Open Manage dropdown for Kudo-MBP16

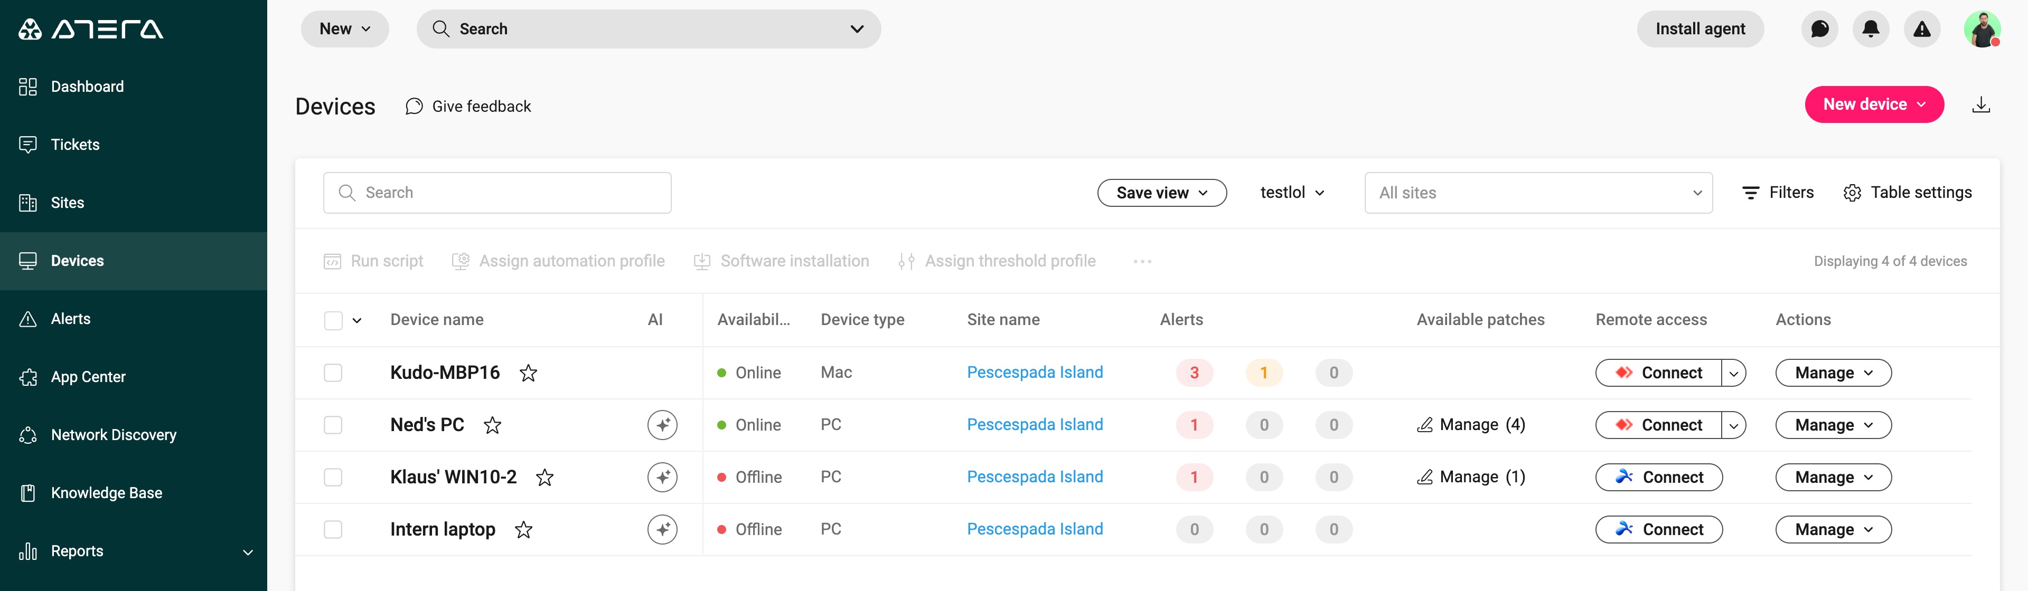(1833, 373)
